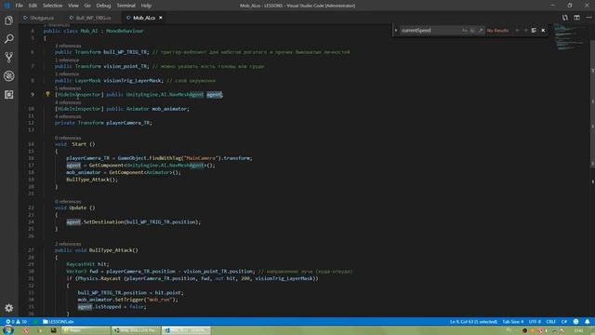Close the Mob_AI.cs tab
The height and width of the screenshot is (335, 595).
pyautogui.click(x=161, y=18)
